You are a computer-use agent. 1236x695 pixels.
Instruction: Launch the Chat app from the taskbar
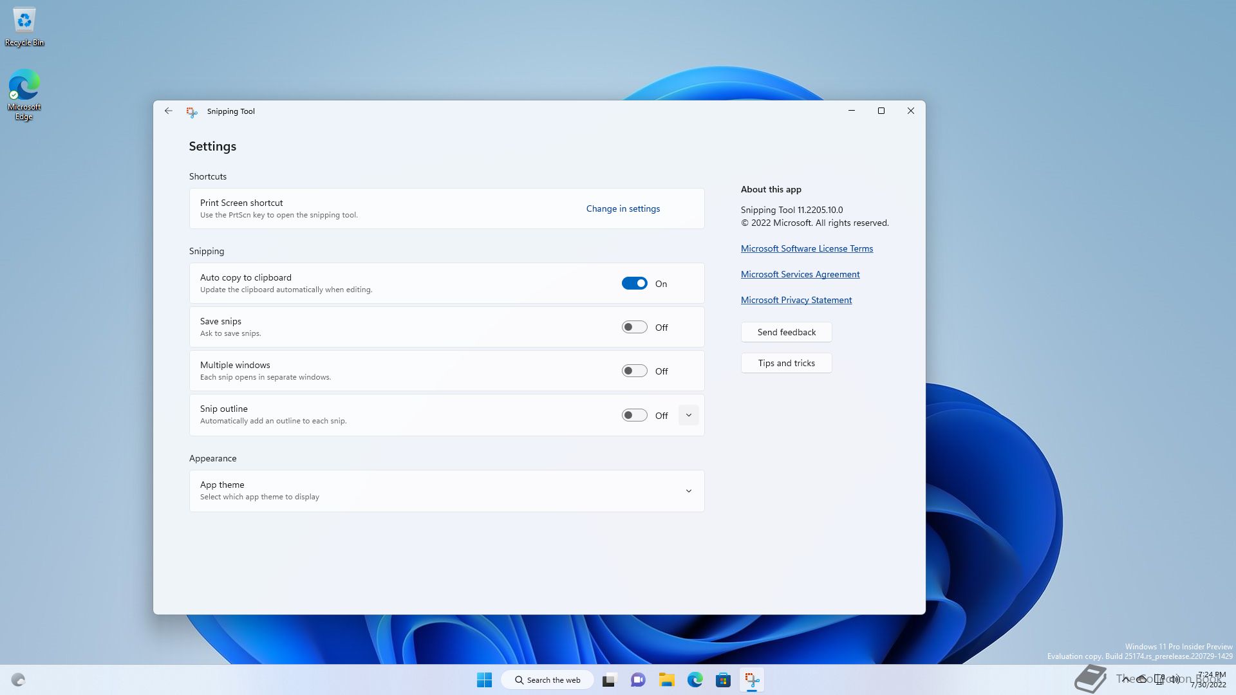tap(638, 680)
